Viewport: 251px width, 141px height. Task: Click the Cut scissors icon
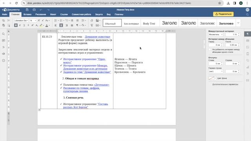pos(9,20)
